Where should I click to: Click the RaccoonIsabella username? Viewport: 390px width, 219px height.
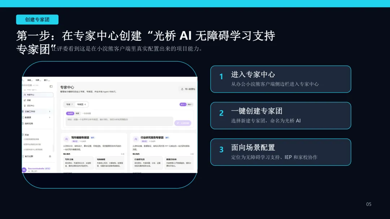(36, 169)
